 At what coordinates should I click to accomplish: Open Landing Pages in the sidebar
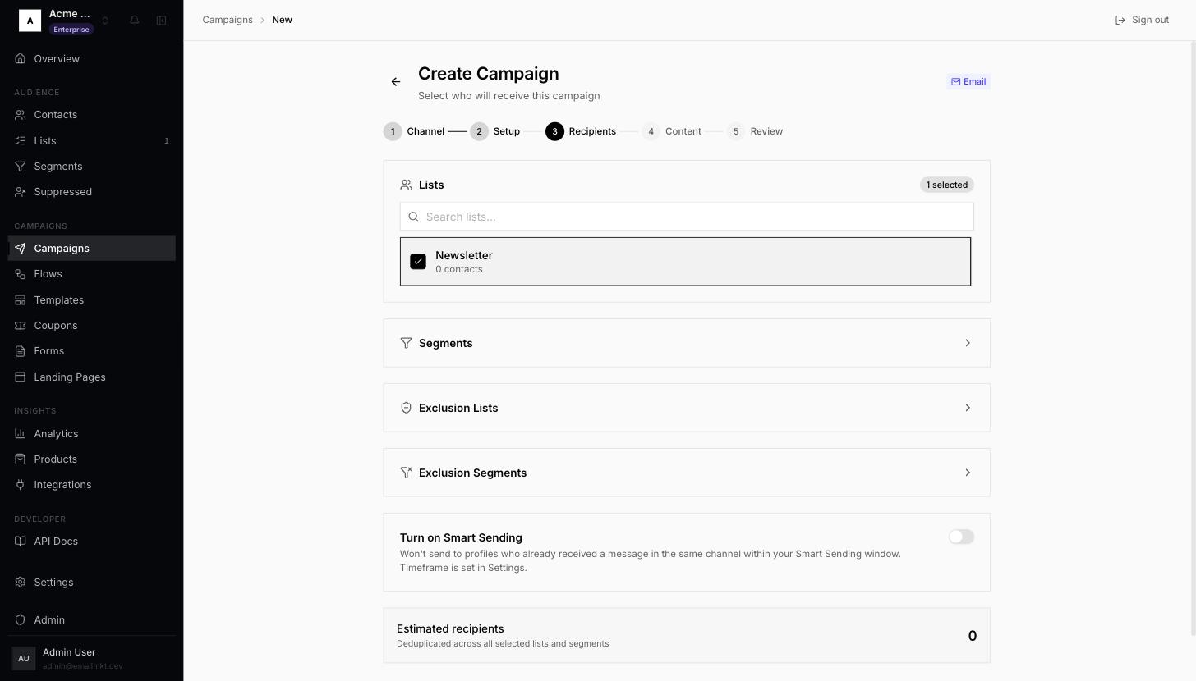(x=92, y=377)
